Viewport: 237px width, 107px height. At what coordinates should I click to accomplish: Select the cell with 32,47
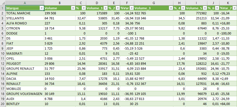click(x=81, y=18)
